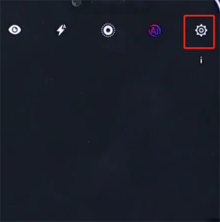Image resolution: width=220 pixels, height=222 pixels.
Task: Open camera settings via the gear icon
Action: pos(201,30)
